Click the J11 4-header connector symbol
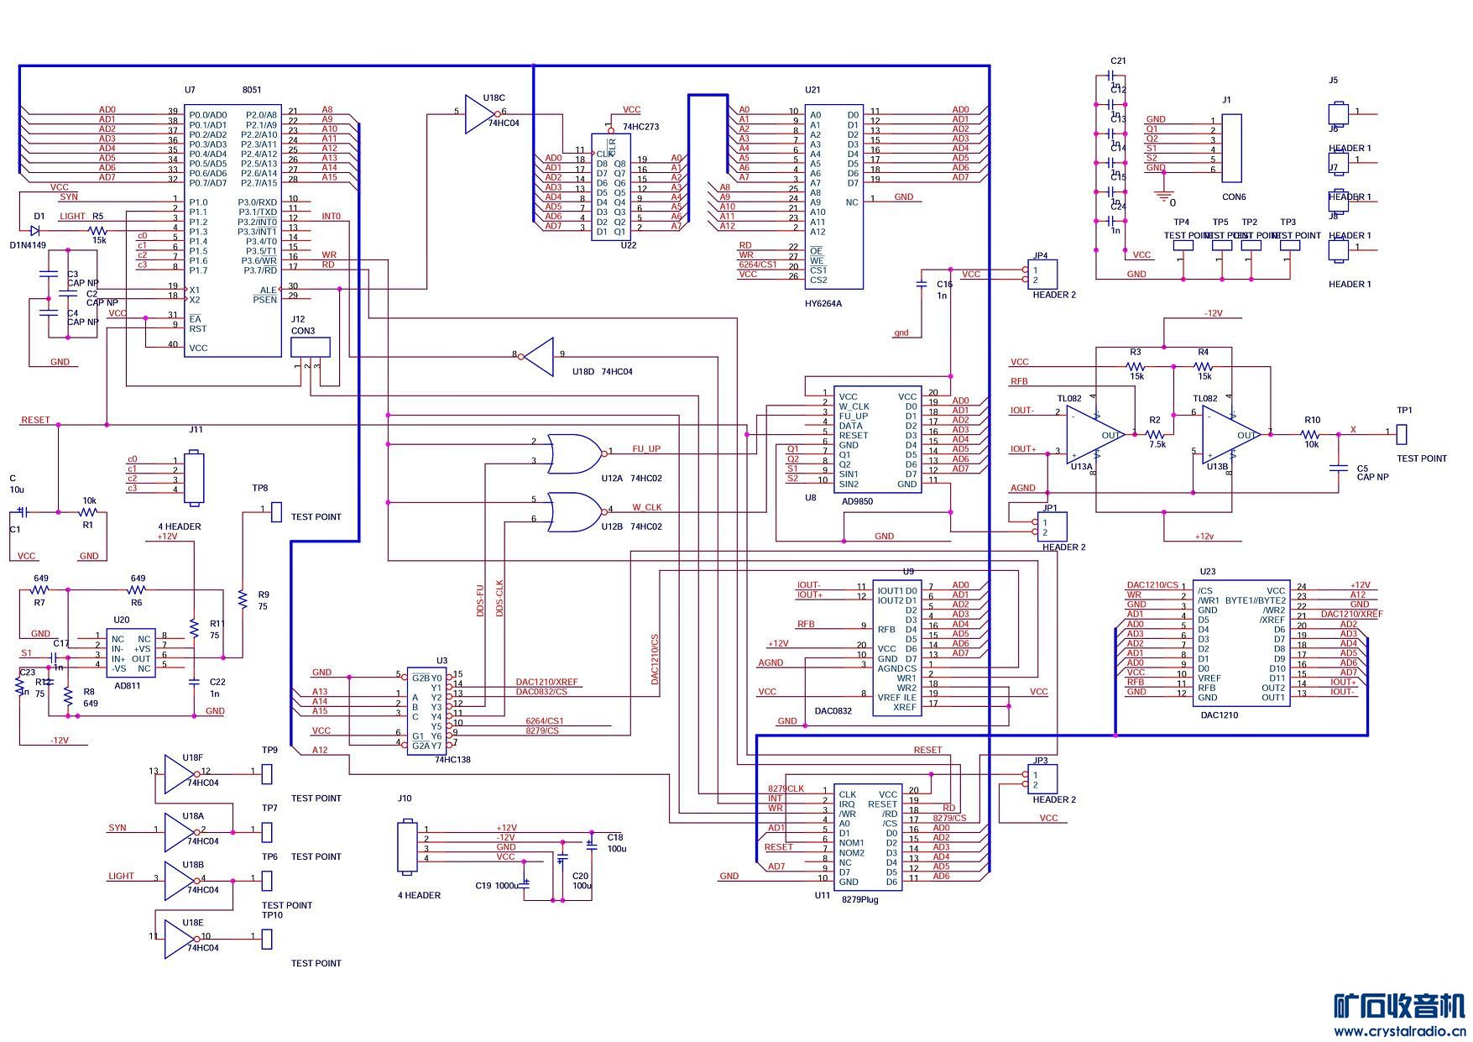 [x=194, y=477]
